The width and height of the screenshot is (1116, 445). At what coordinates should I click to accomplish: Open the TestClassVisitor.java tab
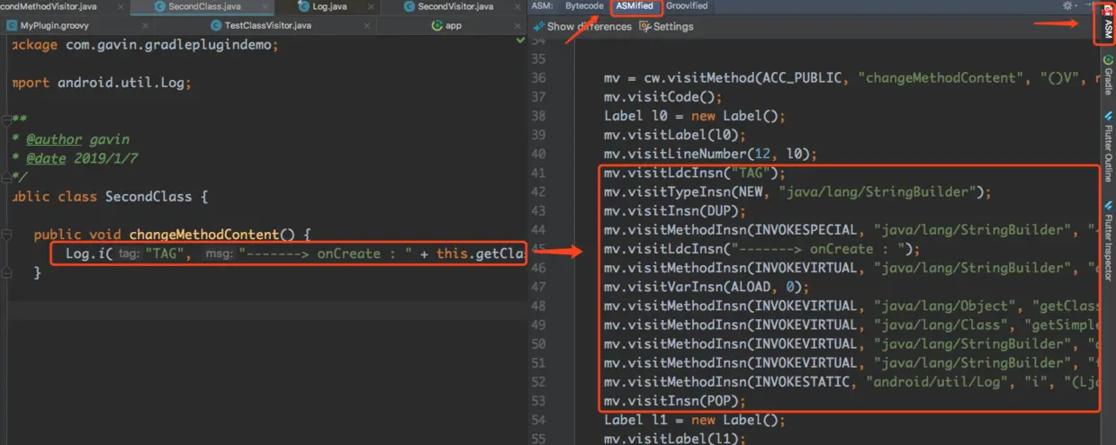(267, 25)
